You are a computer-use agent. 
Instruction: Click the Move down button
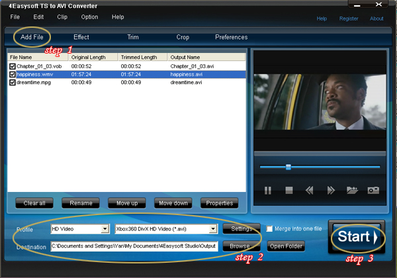coord(173,203)
